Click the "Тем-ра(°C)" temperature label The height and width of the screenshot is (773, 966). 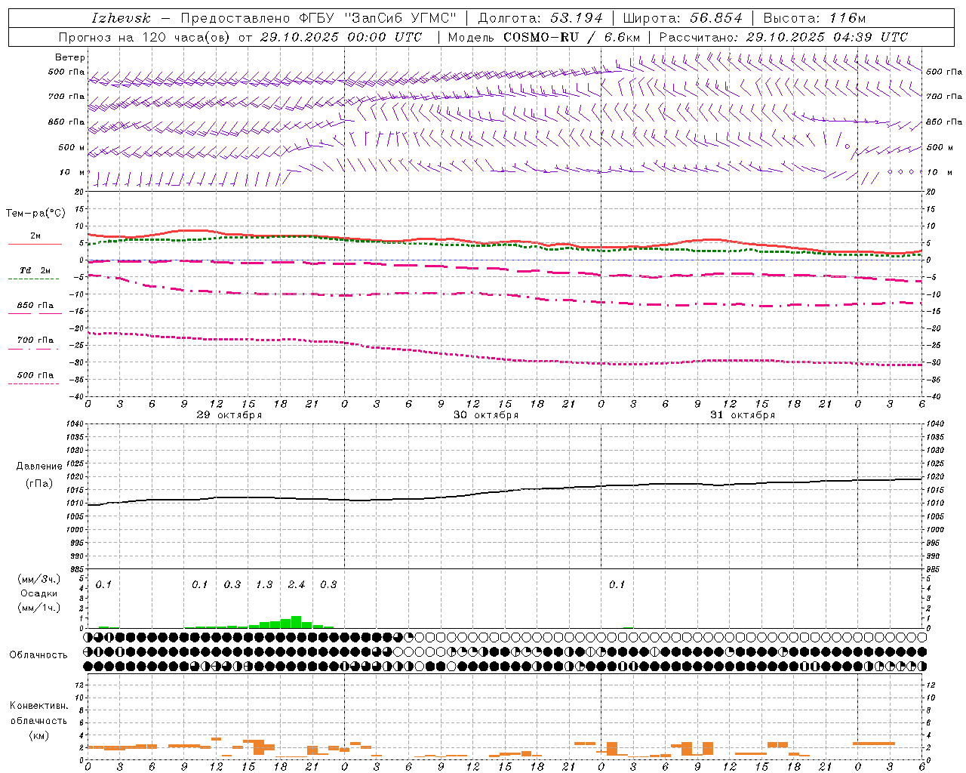tap(35, 214)
